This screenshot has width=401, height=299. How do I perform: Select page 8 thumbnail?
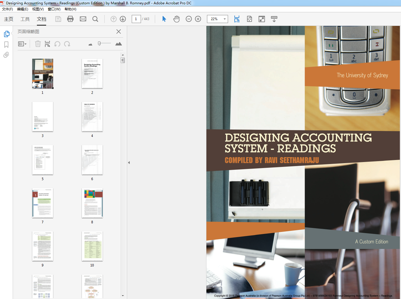coord(92,203)
